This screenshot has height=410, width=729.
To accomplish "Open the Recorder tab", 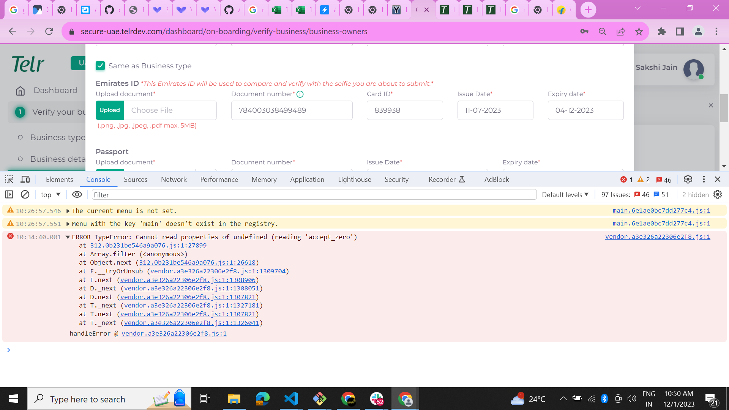I will [x=447, y=179].
